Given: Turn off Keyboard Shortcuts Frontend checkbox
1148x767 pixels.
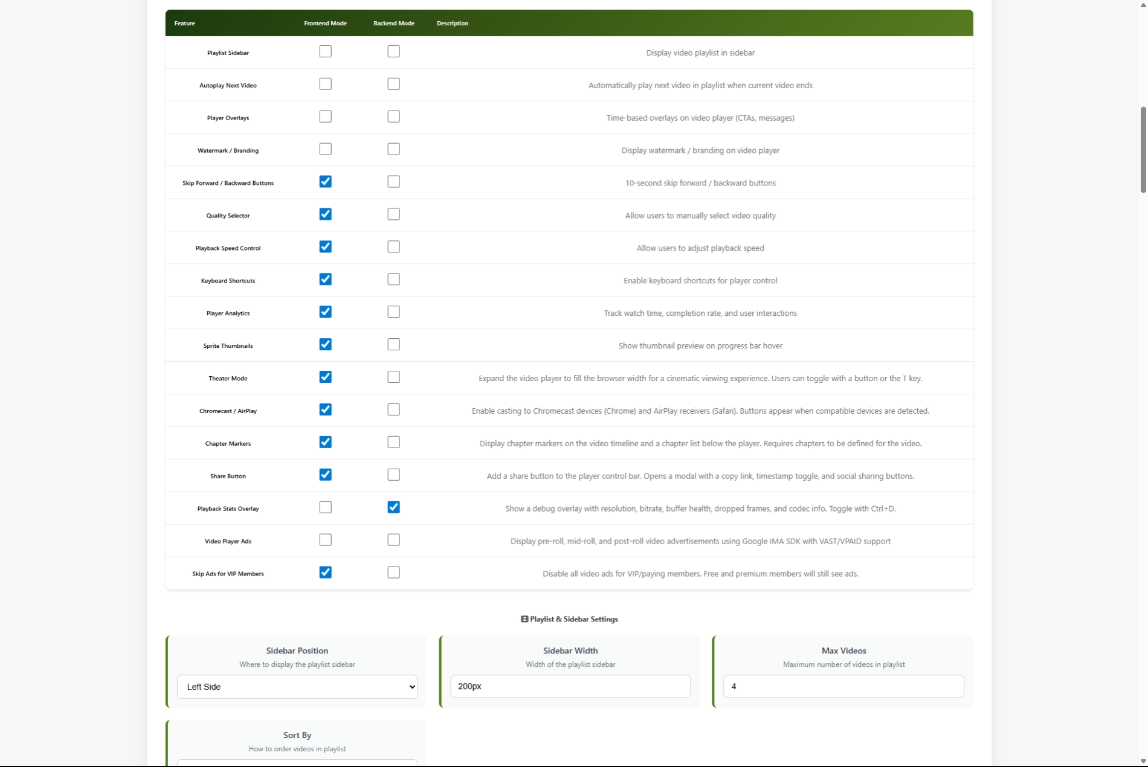Looking at the screenshot, I should coord(325,280).
